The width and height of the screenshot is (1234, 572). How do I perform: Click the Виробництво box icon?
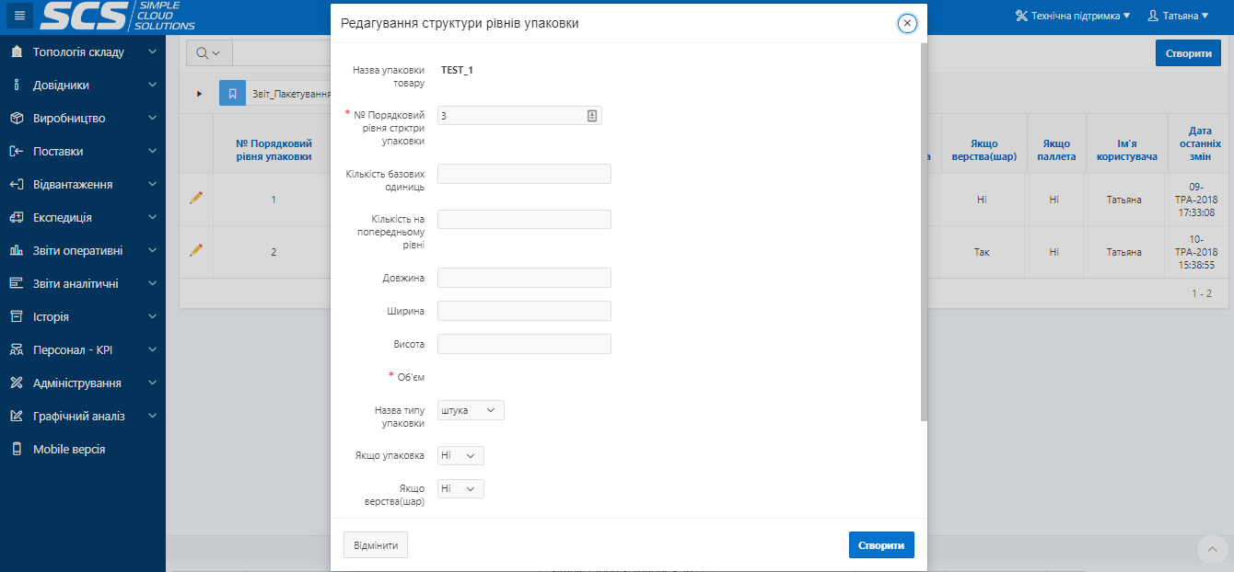coord(17,119)
